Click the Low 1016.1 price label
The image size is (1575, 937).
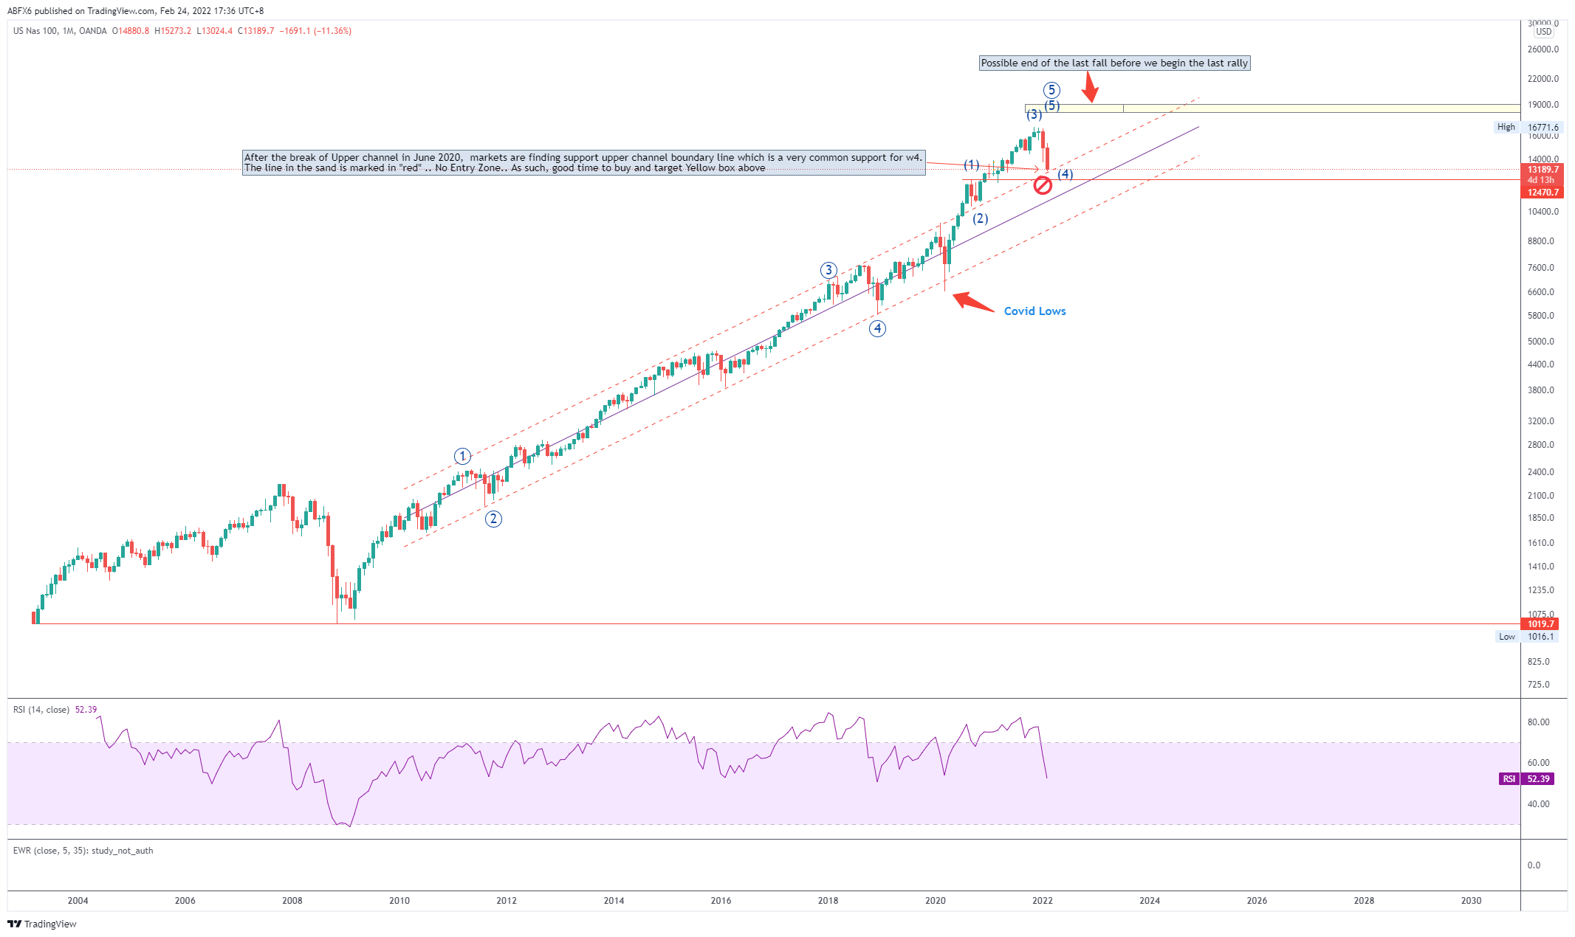1527,637
